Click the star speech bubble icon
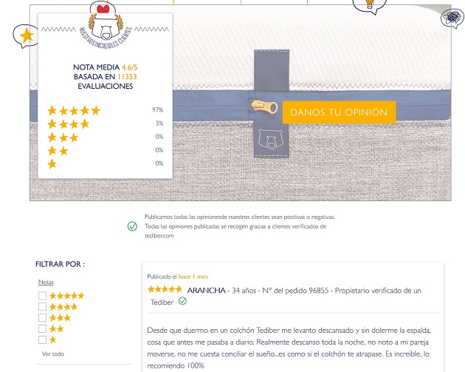Screen dimensions: 465x372 coord(25,36)
